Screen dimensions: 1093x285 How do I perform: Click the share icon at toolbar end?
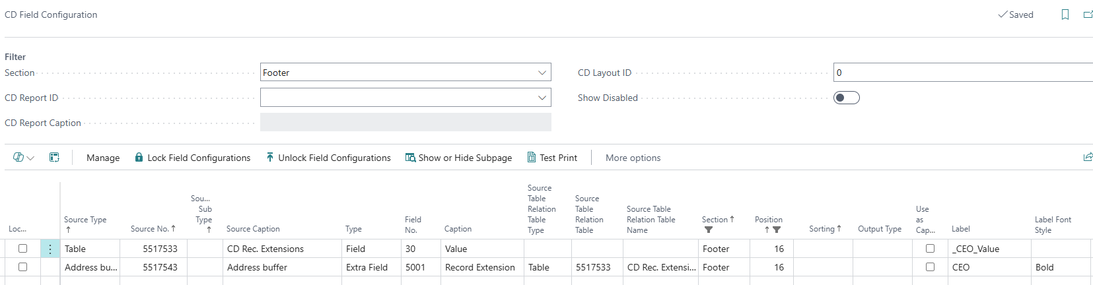click(1088, 157)
